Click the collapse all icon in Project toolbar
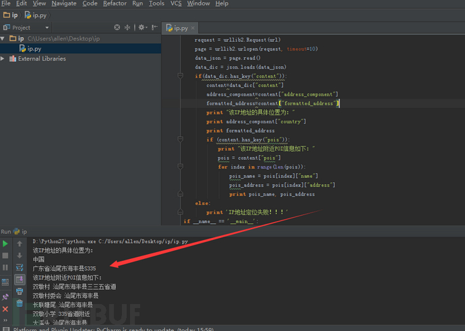Viewport: 465px width, 331px height. coord(127,28)
